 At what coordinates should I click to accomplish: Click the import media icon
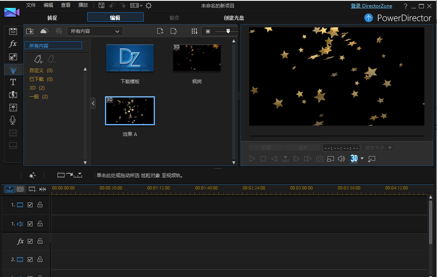(x=30, y=31)
